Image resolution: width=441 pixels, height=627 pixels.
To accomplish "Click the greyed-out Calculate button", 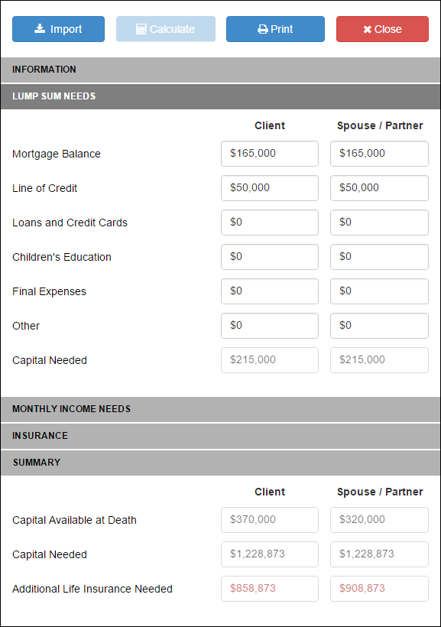I will pyautogui.click(x=166, y=29).
